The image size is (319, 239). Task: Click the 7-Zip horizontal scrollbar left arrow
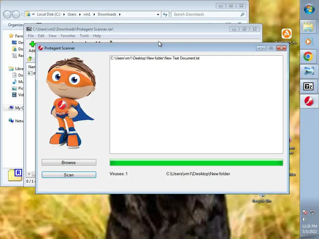coord(29,174)
